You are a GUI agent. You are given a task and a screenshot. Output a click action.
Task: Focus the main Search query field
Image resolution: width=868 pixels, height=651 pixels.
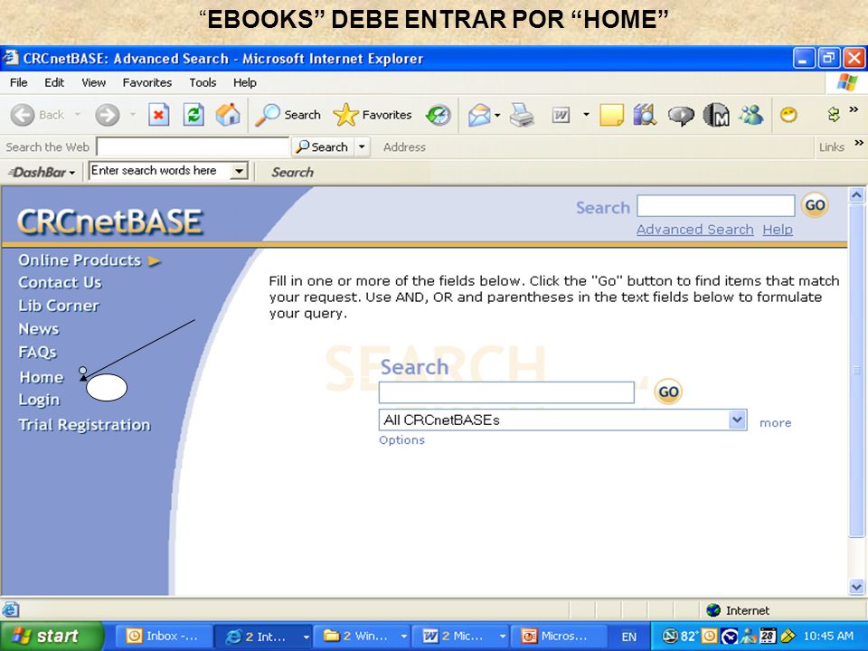506,392
